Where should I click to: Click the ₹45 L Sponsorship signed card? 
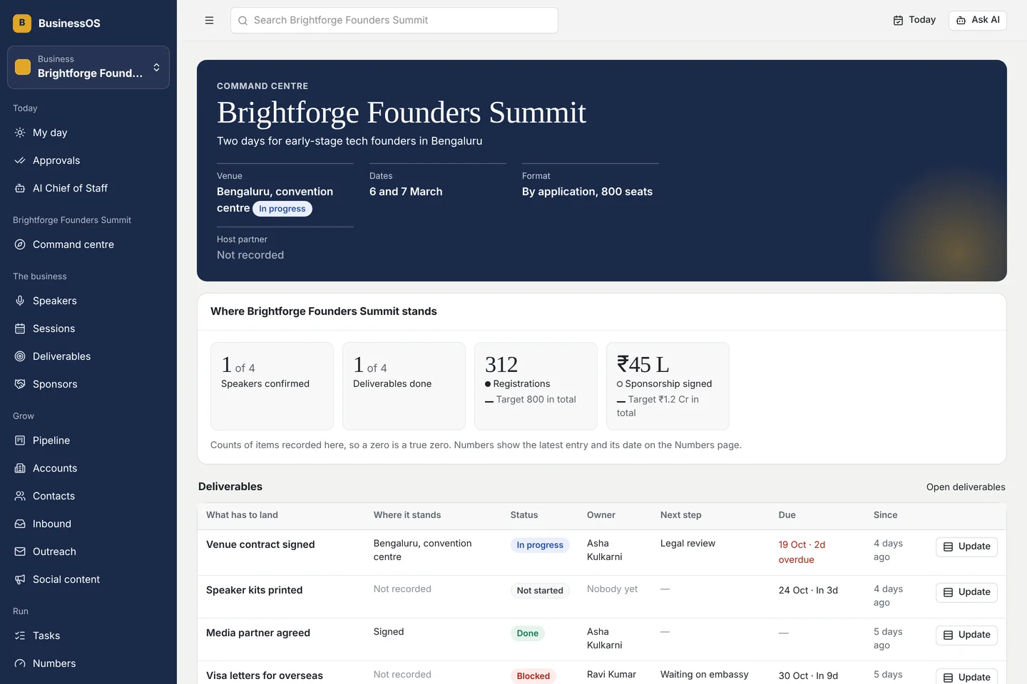tap(668, 386)
